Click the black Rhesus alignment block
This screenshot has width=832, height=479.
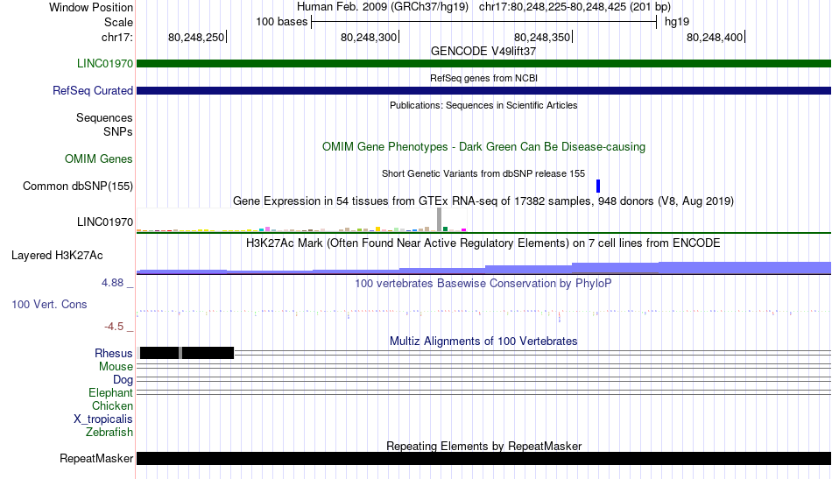(x=187, y=353)
